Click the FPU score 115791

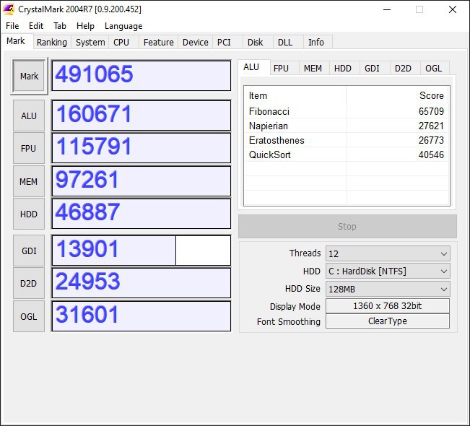pos(142,148)
